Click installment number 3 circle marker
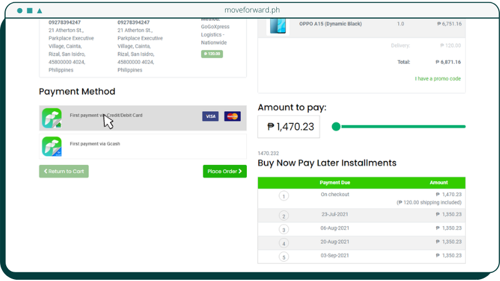 (x=284, y=230)
